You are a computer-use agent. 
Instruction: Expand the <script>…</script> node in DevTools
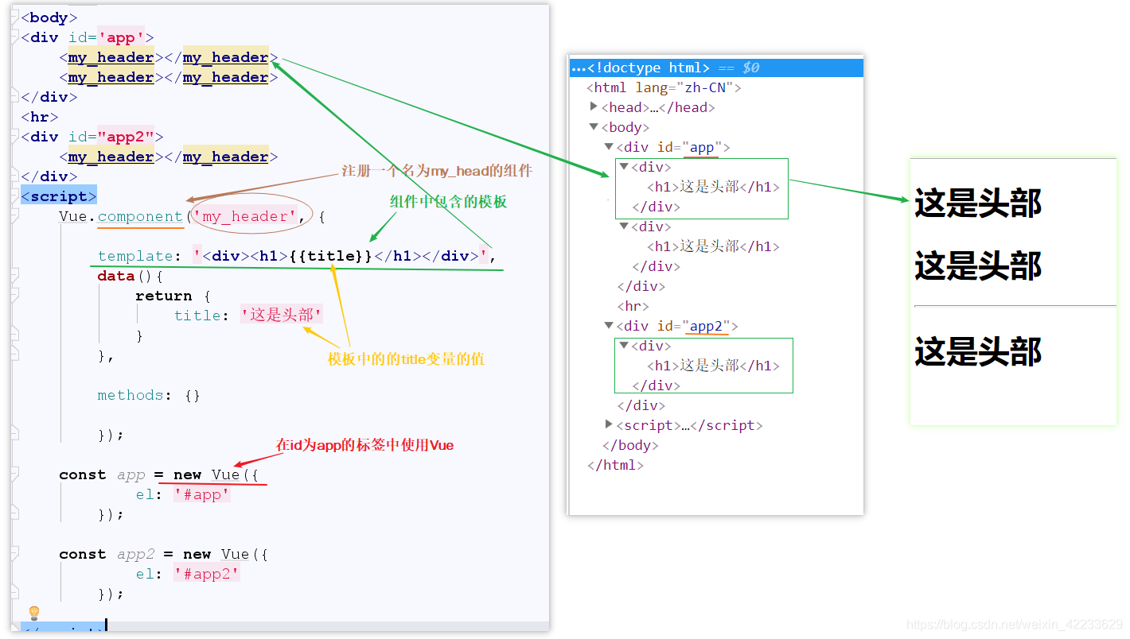[x=609, y=424]
